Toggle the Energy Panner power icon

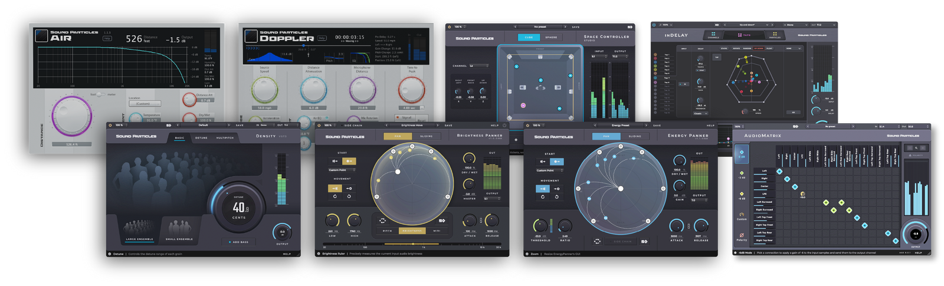528,125
